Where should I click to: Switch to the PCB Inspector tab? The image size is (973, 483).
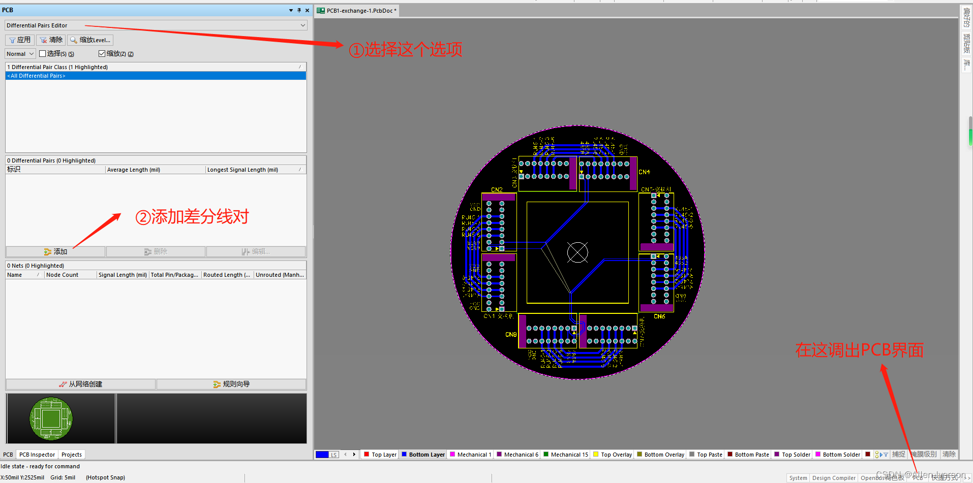tap(37, 455)
